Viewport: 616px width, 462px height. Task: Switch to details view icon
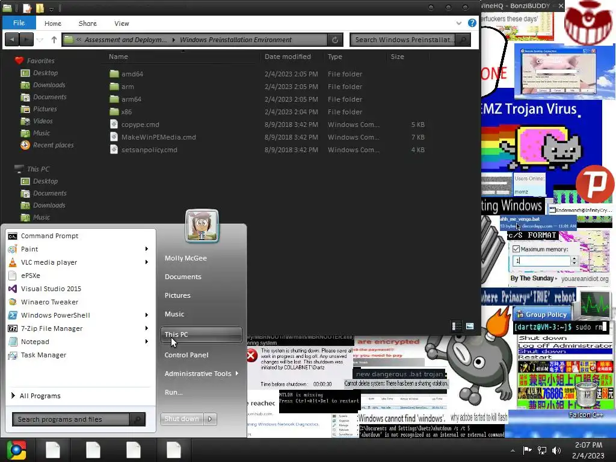pyautogui.click(x=457, y=326)
